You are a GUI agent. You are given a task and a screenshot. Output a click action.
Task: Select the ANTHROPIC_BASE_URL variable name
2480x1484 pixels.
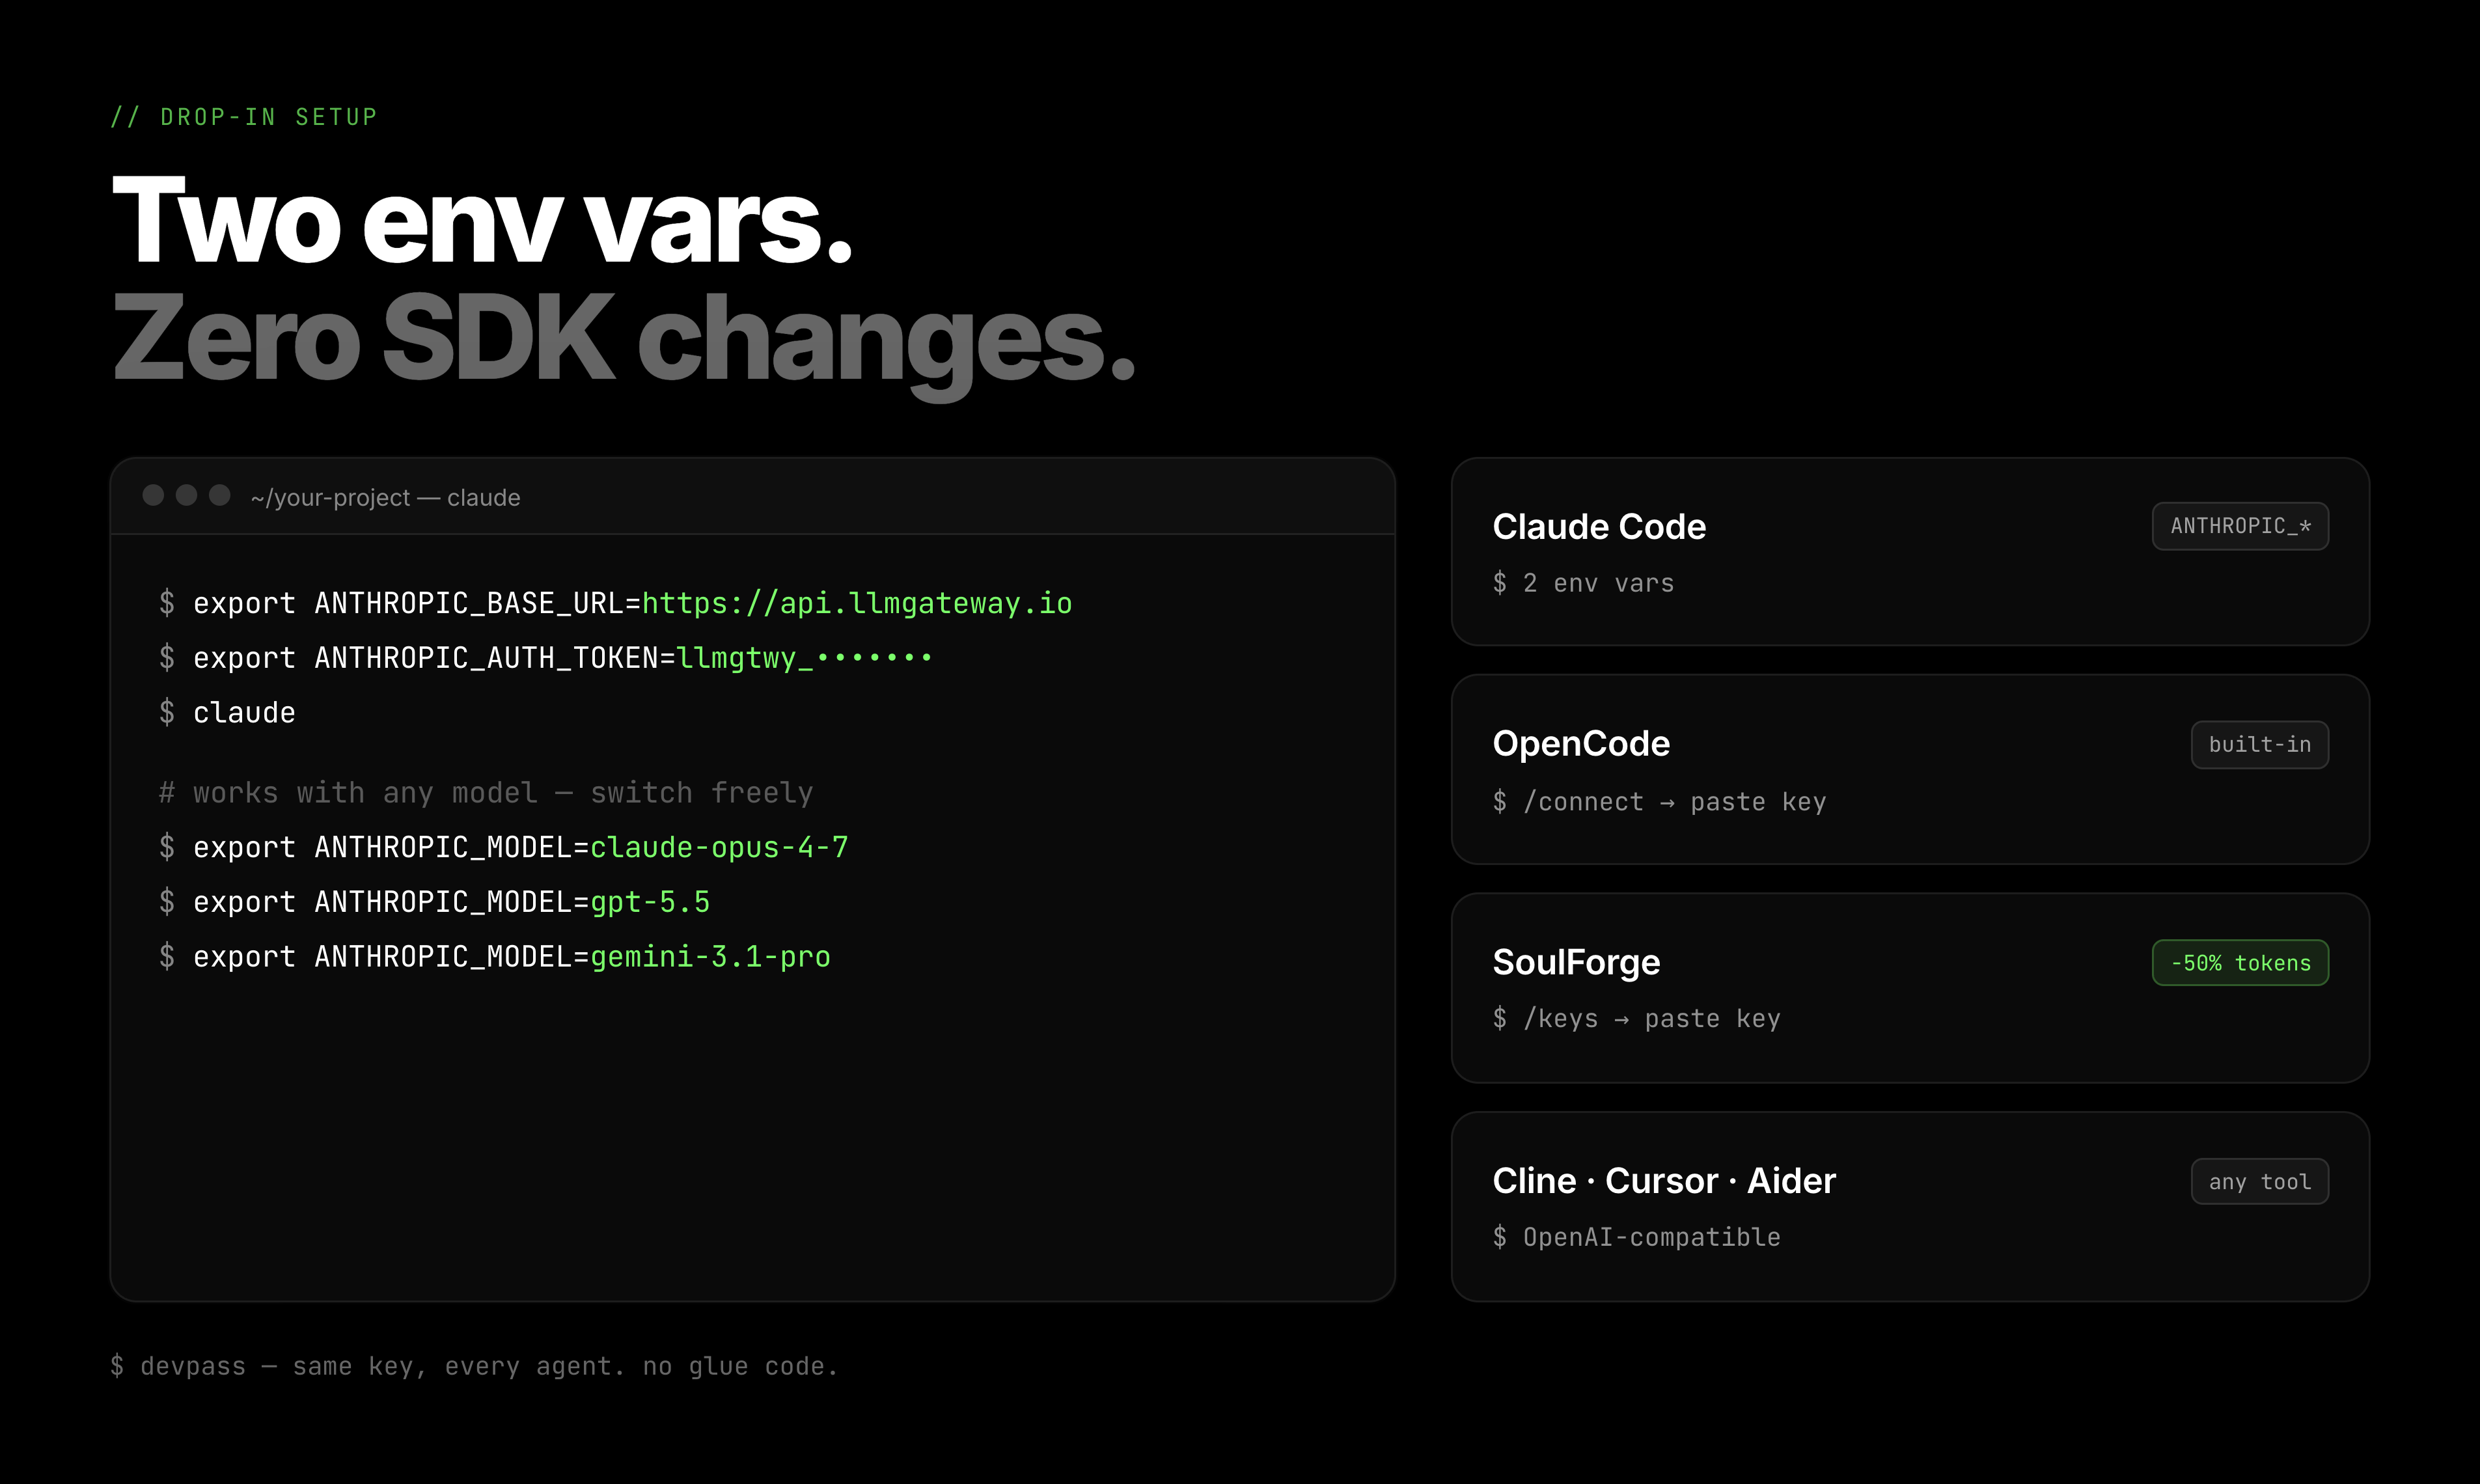tap(469, 603)
